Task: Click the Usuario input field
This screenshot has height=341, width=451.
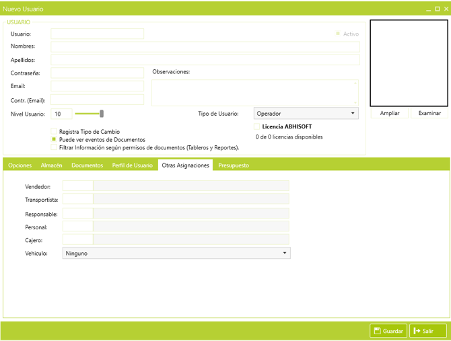Action: coord(98,34)
